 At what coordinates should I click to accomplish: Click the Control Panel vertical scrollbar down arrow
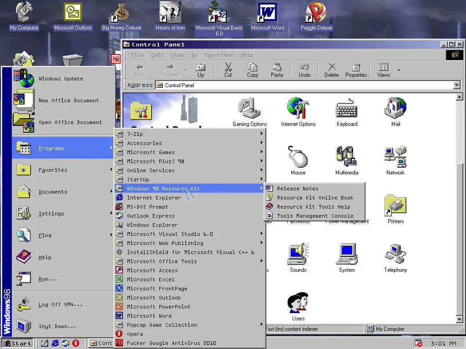coord(459,319)
